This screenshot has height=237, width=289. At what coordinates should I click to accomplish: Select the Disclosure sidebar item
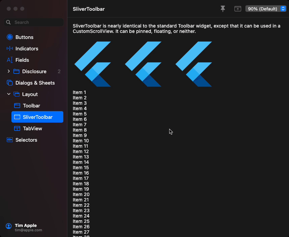(x=34, y=71)
